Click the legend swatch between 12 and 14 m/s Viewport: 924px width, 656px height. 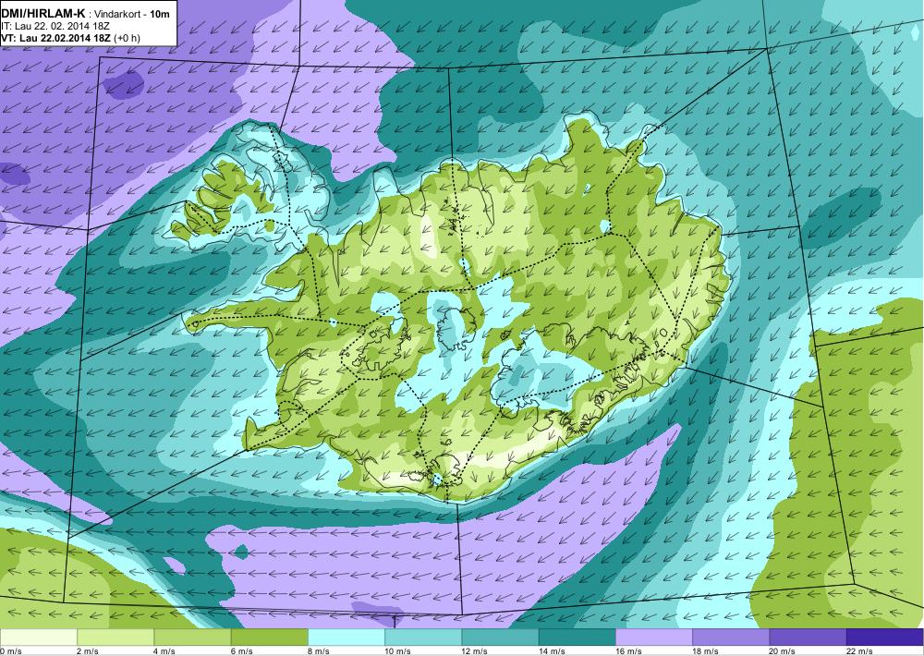pos(500,638)
